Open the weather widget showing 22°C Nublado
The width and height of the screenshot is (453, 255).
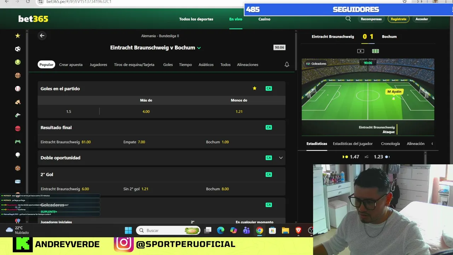[x=17, y=230]
